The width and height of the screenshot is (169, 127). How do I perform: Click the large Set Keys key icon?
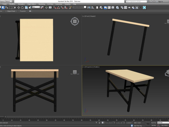(x=148, y=124)
